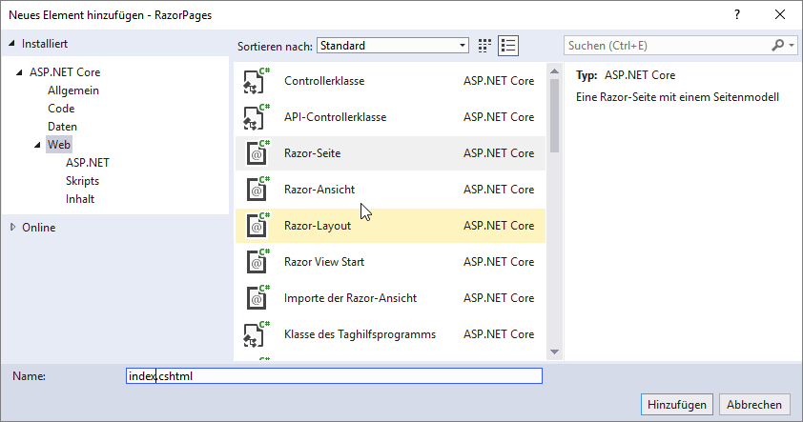
Task: Click the Hinzufügen button
Action: pyautogui.click(x=677, y=404)
